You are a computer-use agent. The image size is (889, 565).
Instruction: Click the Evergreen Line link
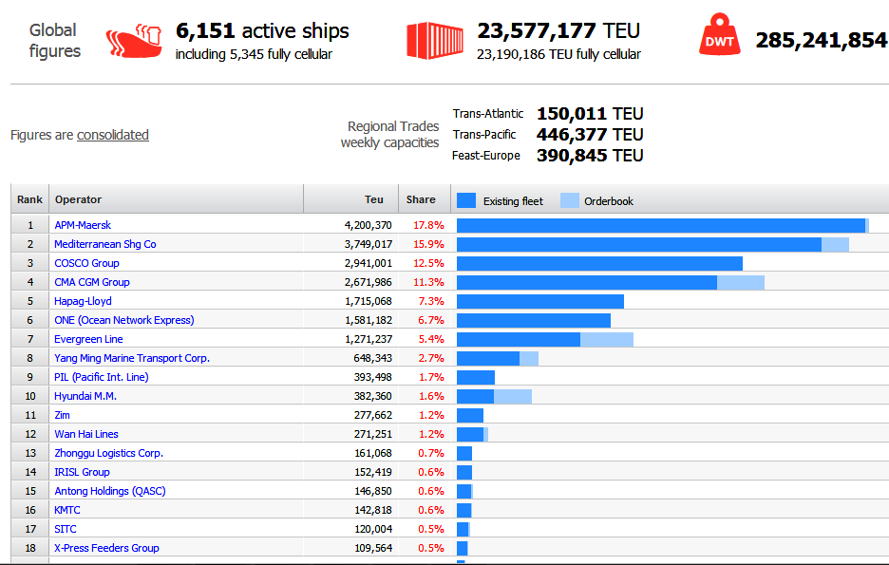pos(88,339)
